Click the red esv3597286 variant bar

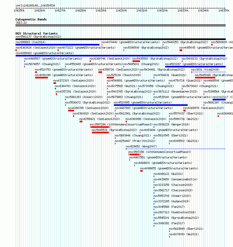(x=134, y=154)
